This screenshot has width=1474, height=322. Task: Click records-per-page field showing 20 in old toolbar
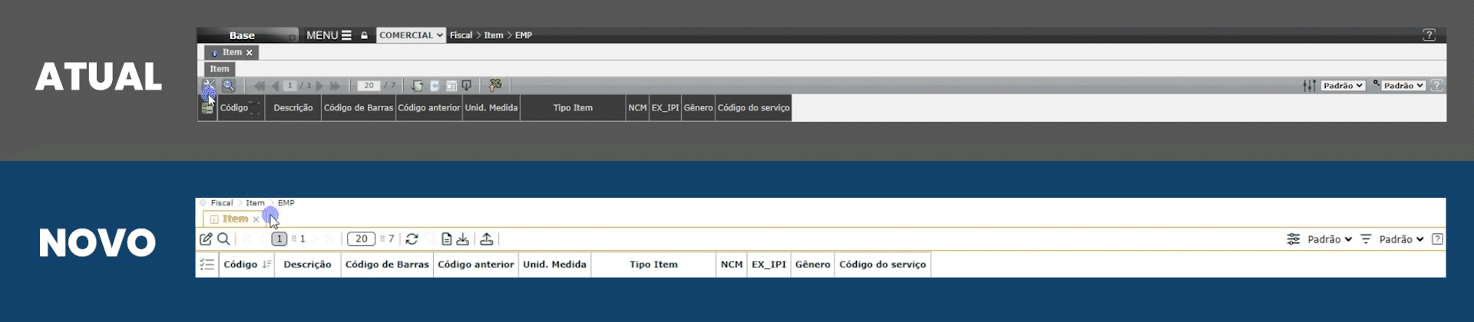[x=368, y=86]
